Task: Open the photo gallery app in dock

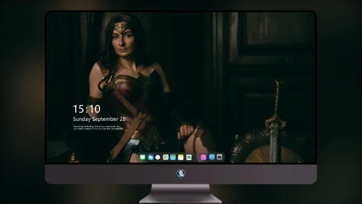Action: click(x=189, y=157)
